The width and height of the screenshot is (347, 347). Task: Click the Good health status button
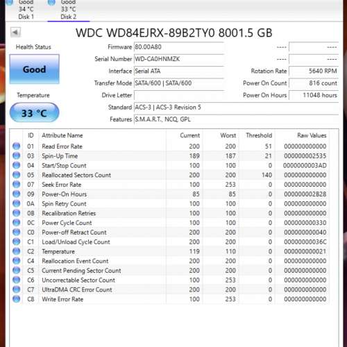35,69
